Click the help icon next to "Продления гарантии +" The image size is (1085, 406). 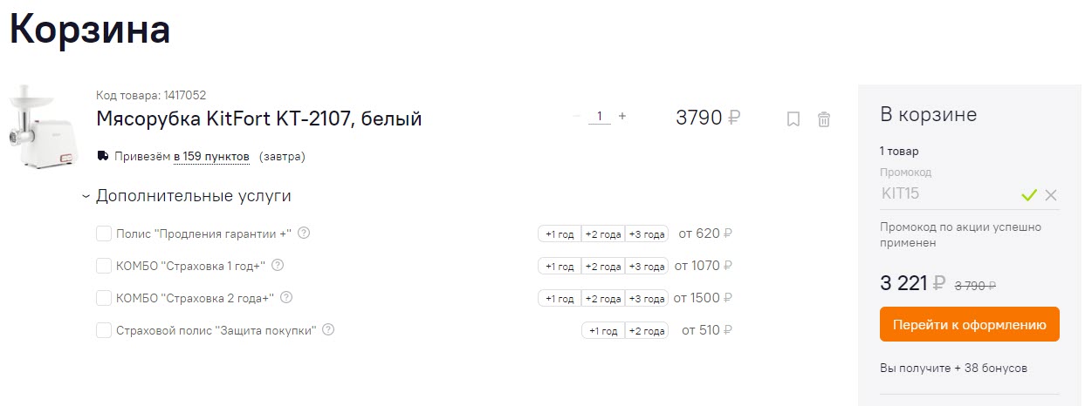click(304, 233)
